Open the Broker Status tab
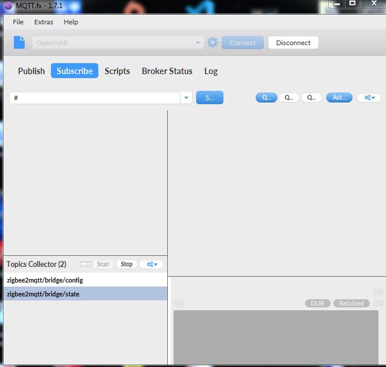Screen dimensions: 386x367 point(167,71)
